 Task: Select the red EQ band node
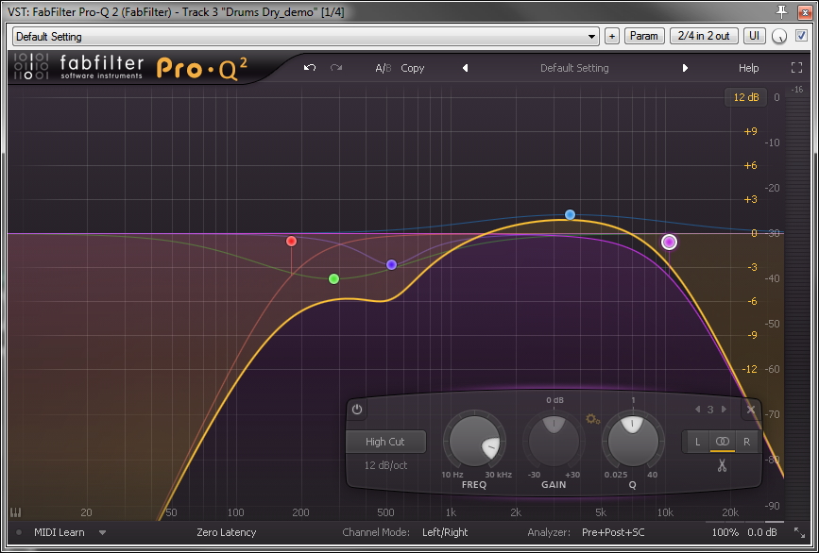coord(292,241)
